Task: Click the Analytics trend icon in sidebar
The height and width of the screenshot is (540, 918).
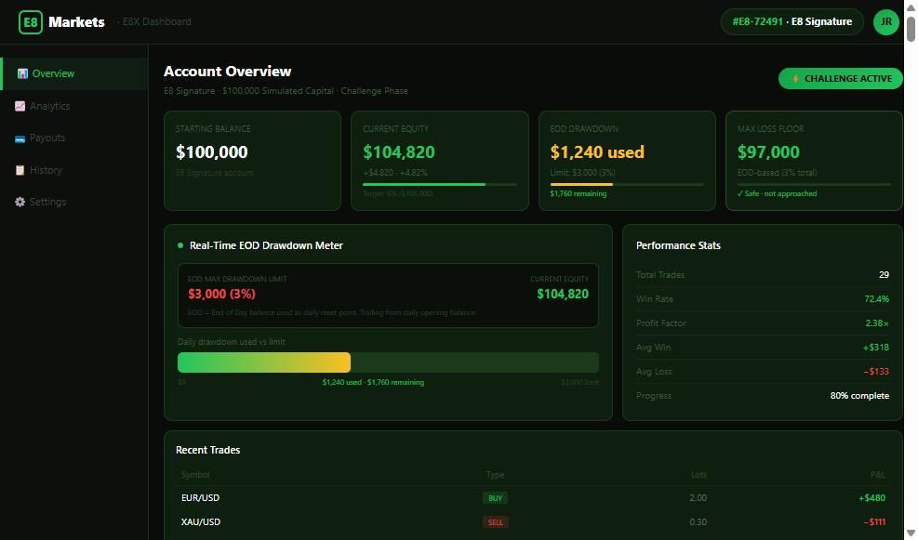Action: tap(20, 106)
